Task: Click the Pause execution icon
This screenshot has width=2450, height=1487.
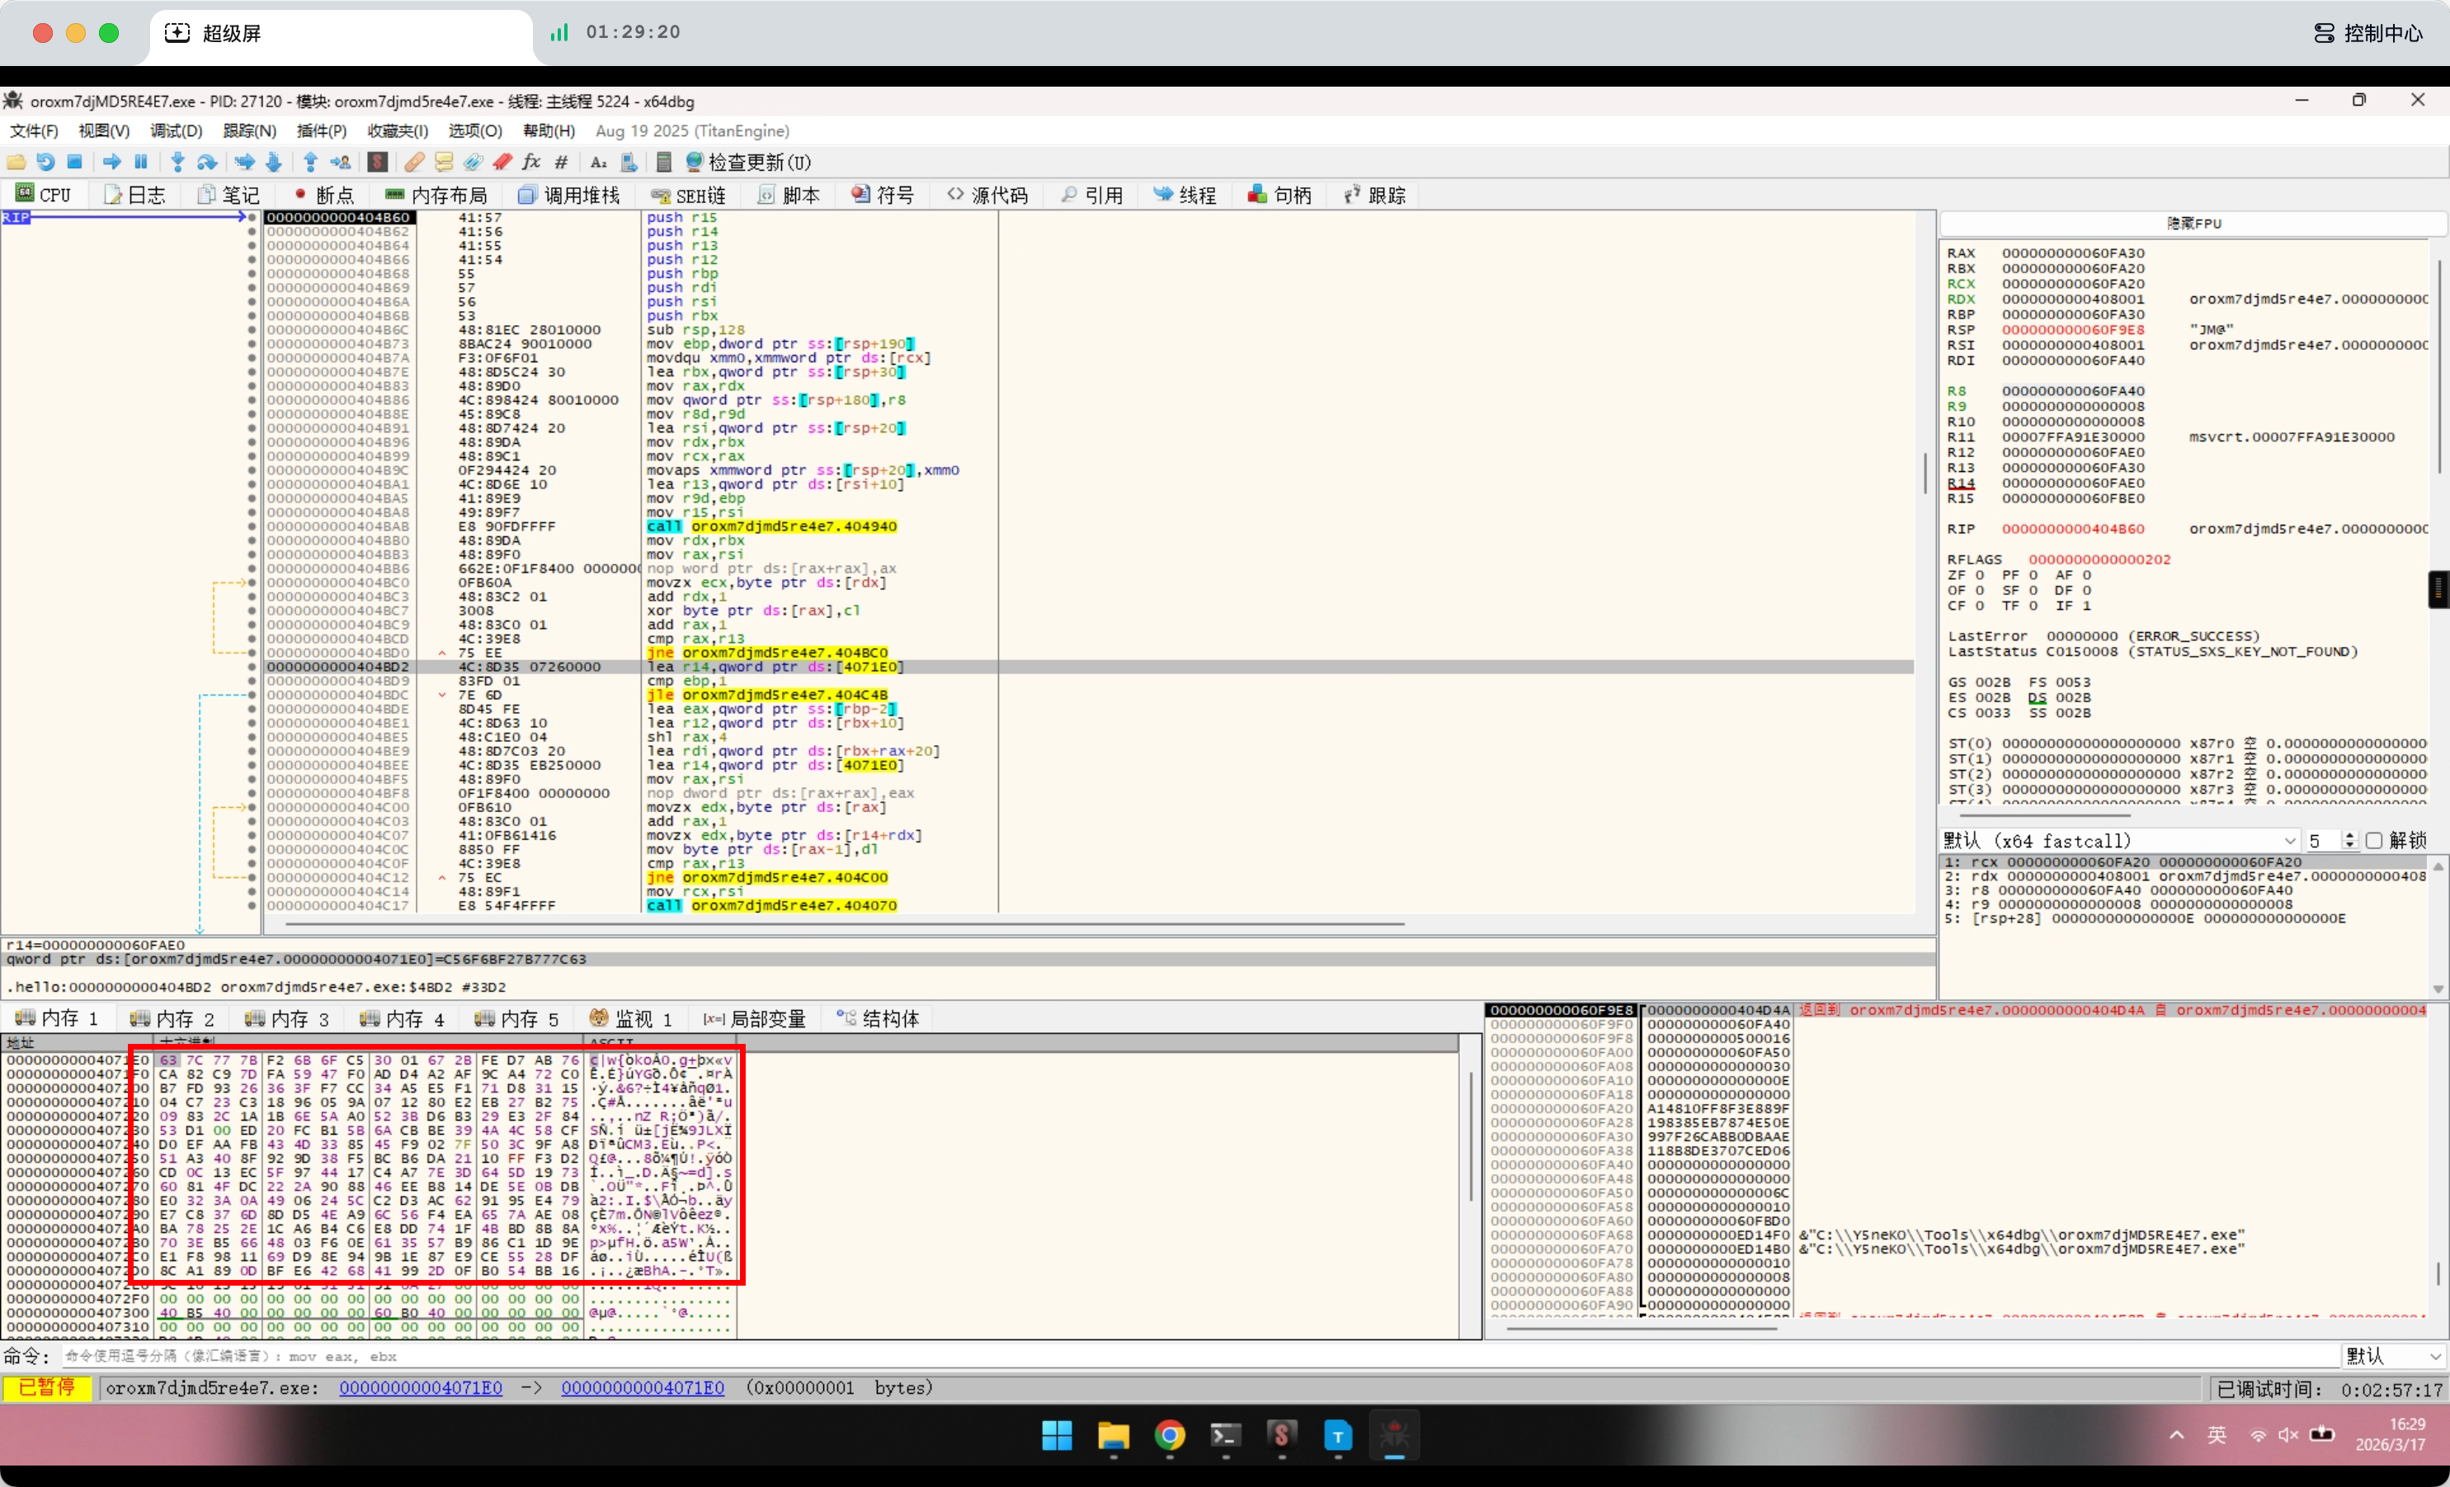Action: pos(141,162)
